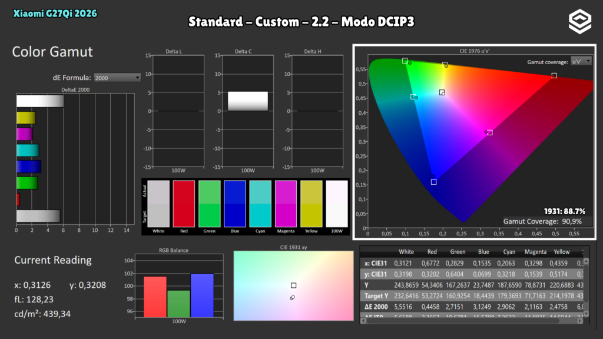The image size is (603, 339).
Task: Click the right arrow of table horizontal scrollbar
Action: [x=580, y=321]
